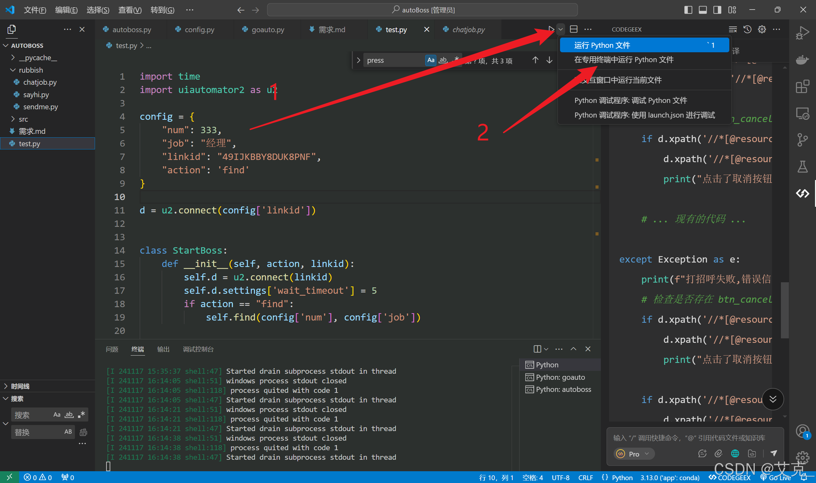Viewport: 816px width, 483px height.
Task: Open the Pro model dropdown
Action: point(634,454)
